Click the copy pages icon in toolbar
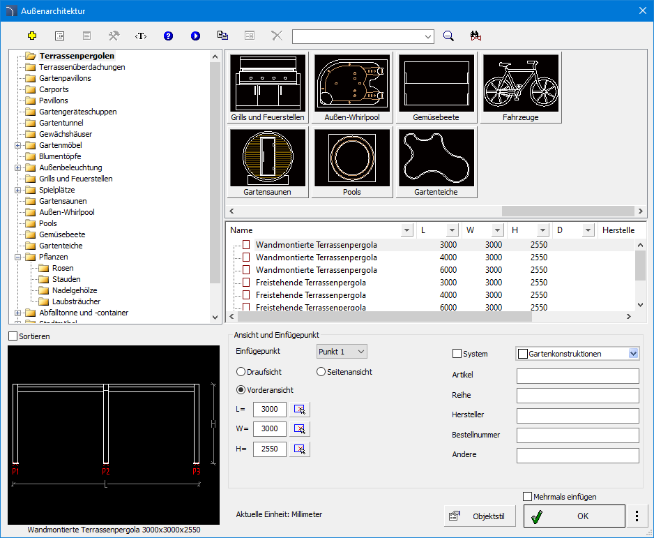654x538 pixels. click(x=222, y=36)
